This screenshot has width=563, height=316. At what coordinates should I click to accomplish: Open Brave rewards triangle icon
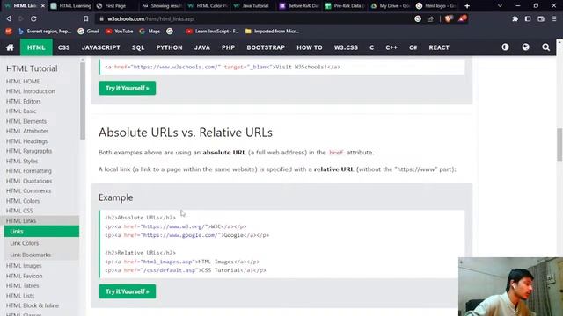coord(463,18)
